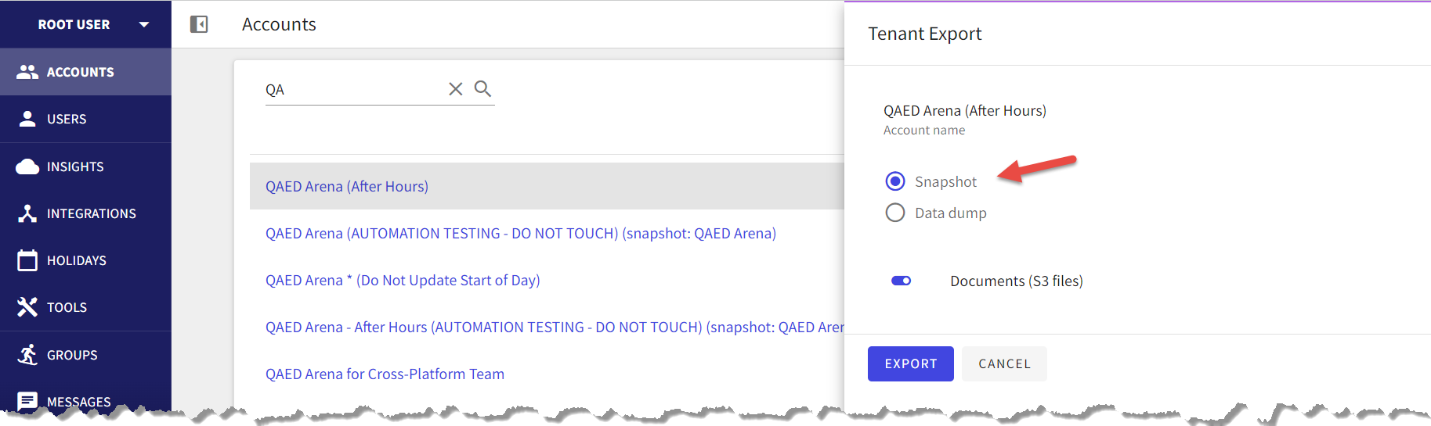Choose the Data dump radio option
The height and width of the screenshot is (426, 1431).
point(895,213)
